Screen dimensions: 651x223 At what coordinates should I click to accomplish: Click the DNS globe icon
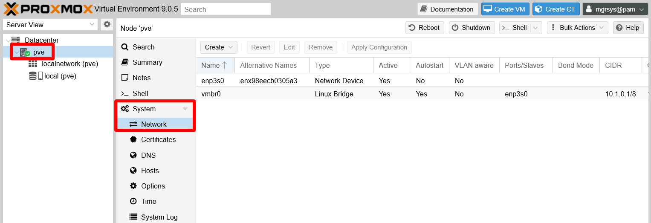pyautogui.click(x=133, y=155)
